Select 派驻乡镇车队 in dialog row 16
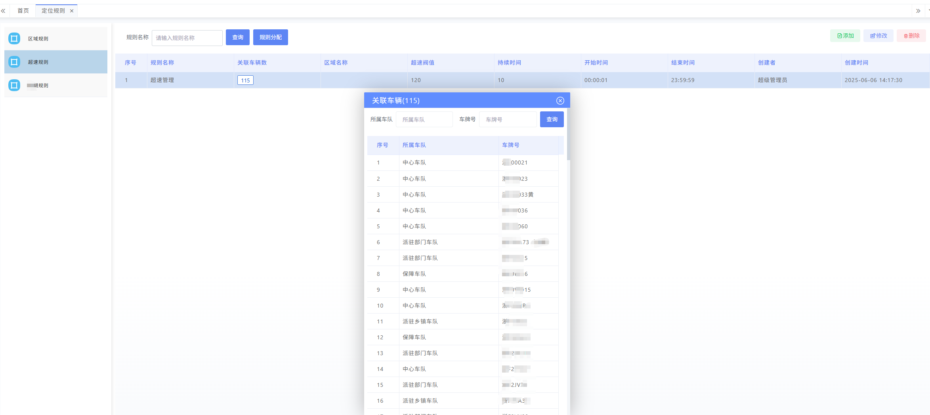The width and height of the screenshot is (930, 415). (420, 401)
